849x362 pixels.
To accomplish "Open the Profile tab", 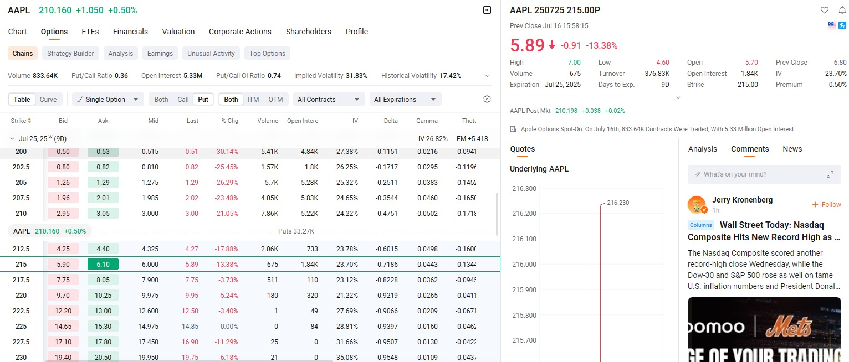I will [x=357, y=32].
